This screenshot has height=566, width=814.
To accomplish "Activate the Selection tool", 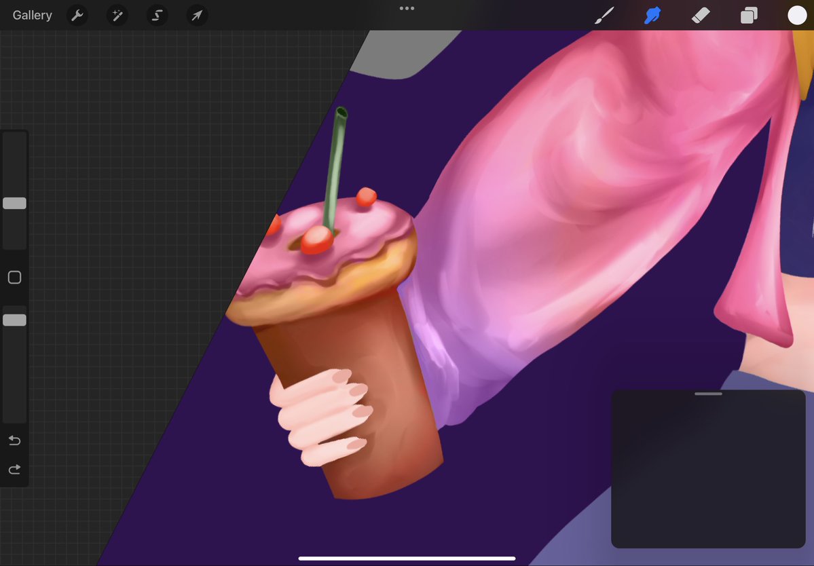I will tap(157, 16).
